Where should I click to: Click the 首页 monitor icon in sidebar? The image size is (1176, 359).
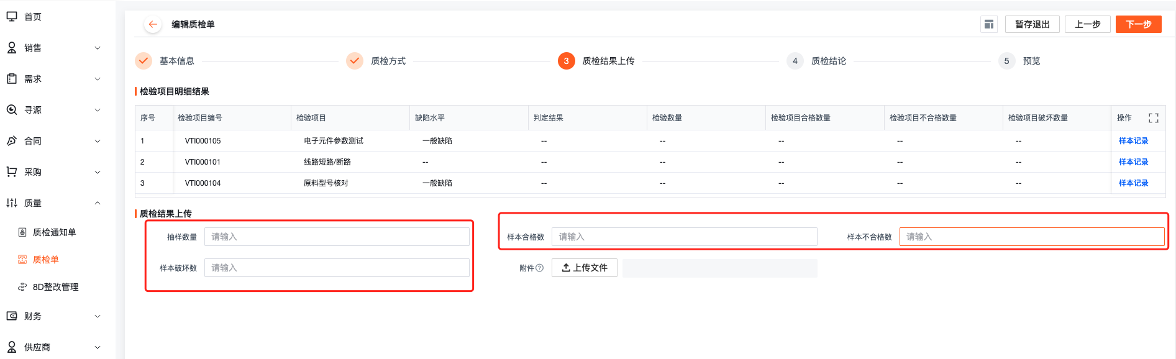(12, 17)
